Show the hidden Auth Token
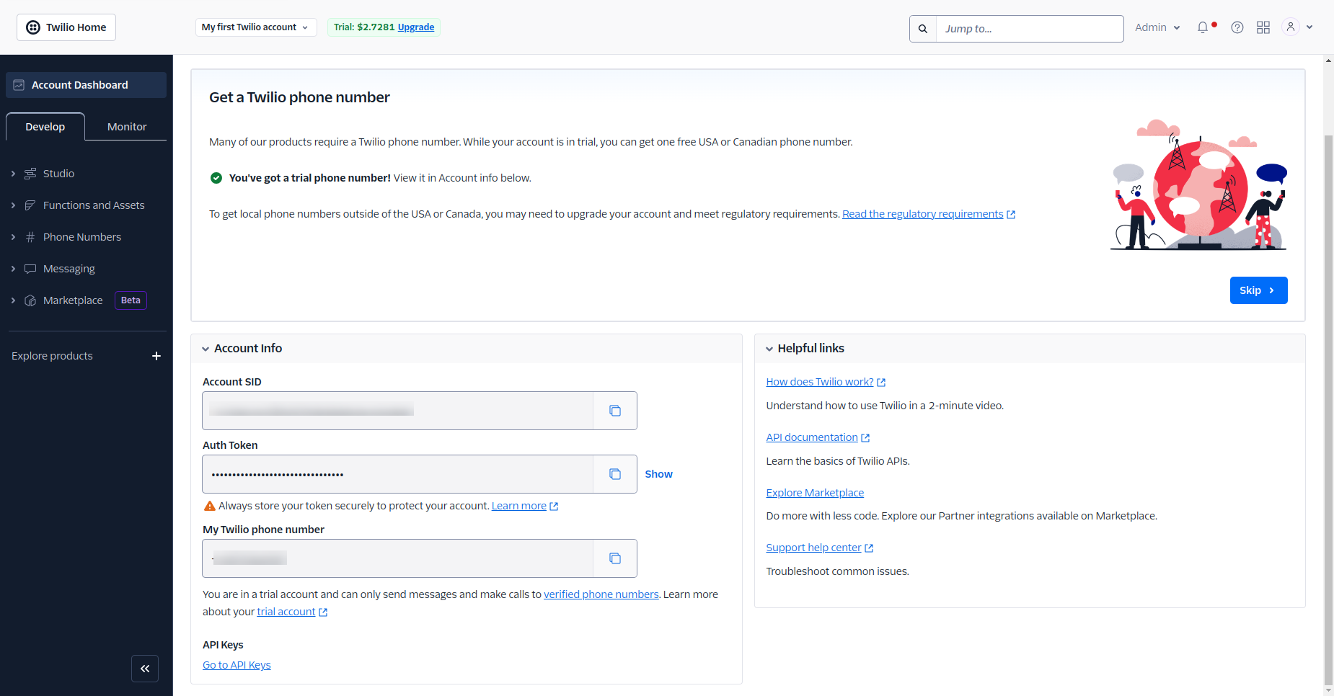Image resolution: width=1334 pixels, height=696 pixels. pyautogui.click(x=658, y=474)
